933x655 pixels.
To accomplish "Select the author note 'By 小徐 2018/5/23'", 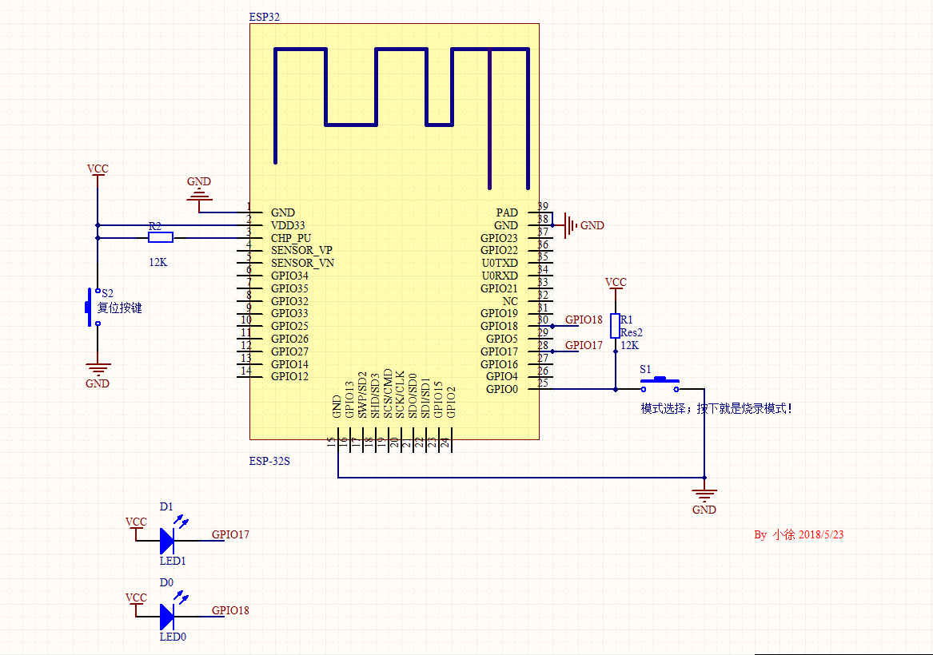I will 799,534.
